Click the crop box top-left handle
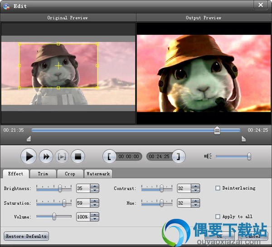 tap(19, 44)
